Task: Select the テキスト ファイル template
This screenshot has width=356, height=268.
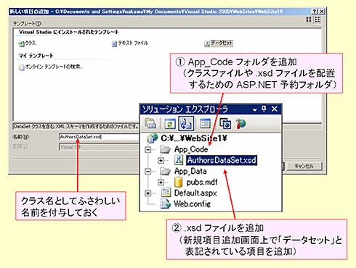Action: click(130, 43)
